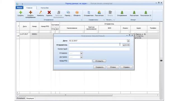Click the Телефон column header
The height and width of the screenshot is (101, 179).
[153, 28]
